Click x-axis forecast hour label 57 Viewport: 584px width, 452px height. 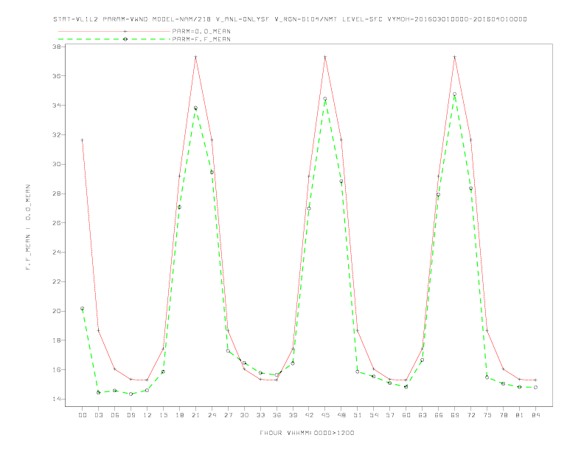tap(390, 415)
